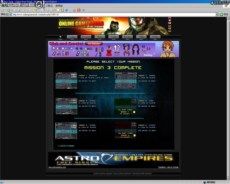This screenshot has width=230, height=184.
Task: Switch language with the Spanish flag
Action: 170,23
